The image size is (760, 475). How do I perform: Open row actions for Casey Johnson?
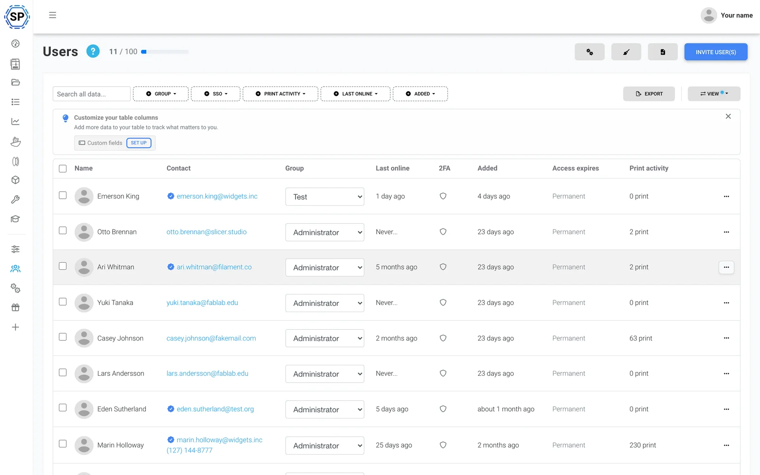(726, 338)
